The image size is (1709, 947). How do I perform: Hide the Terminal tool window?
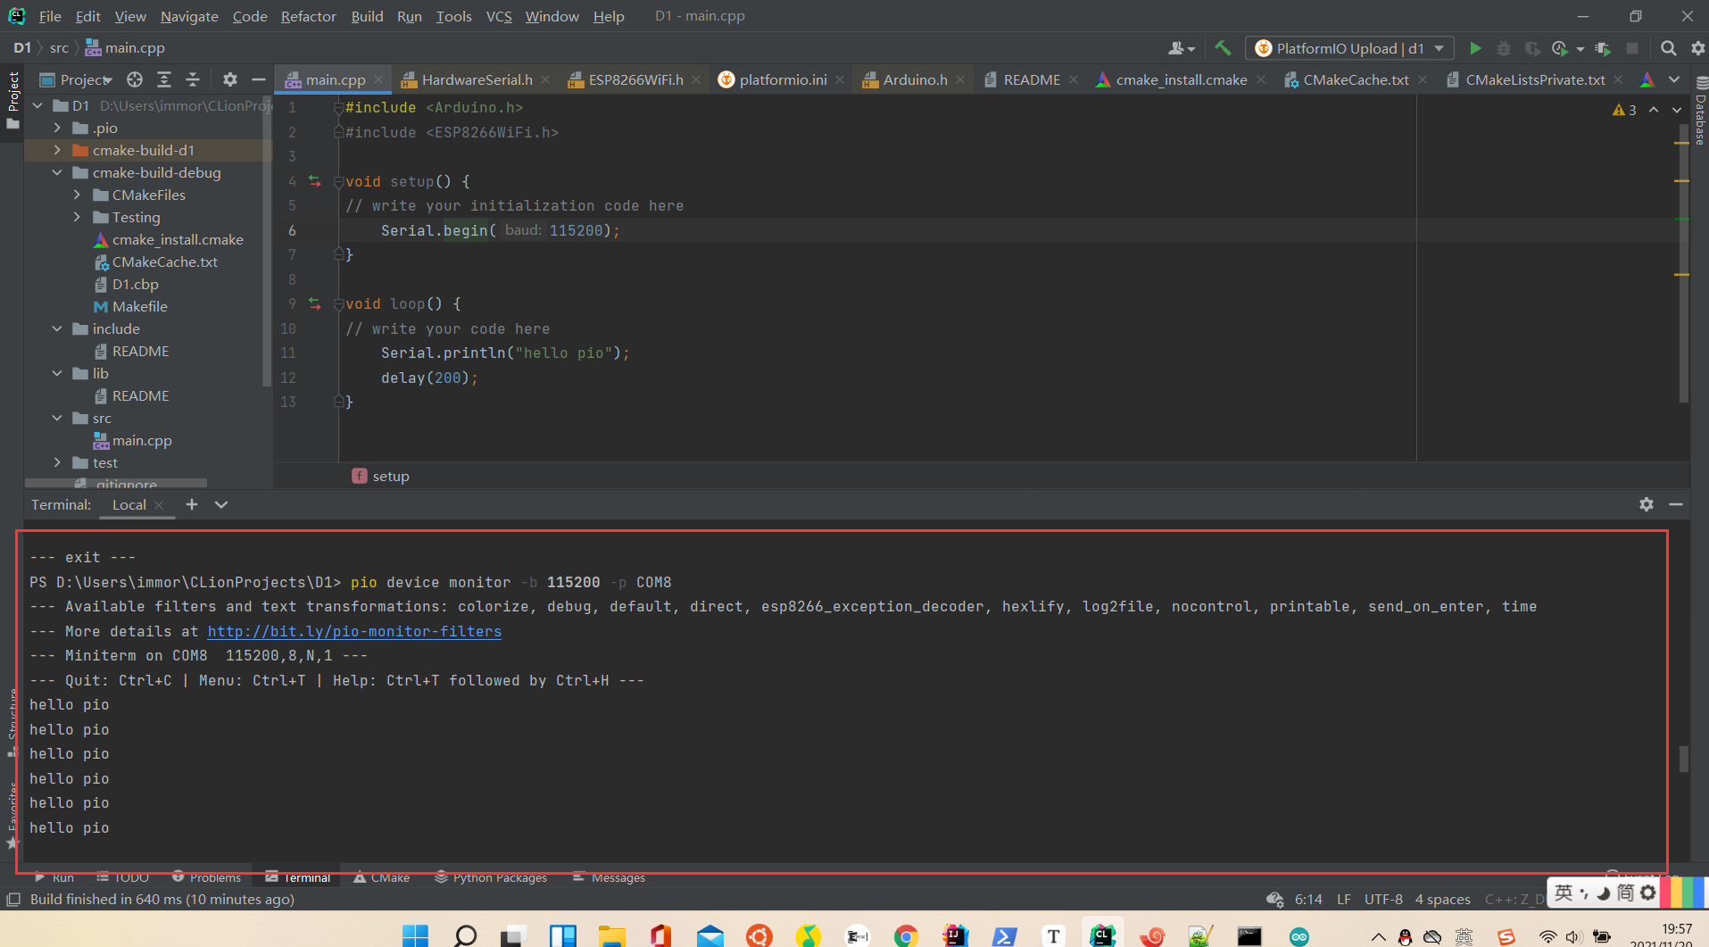click(x=1676, y=504)
